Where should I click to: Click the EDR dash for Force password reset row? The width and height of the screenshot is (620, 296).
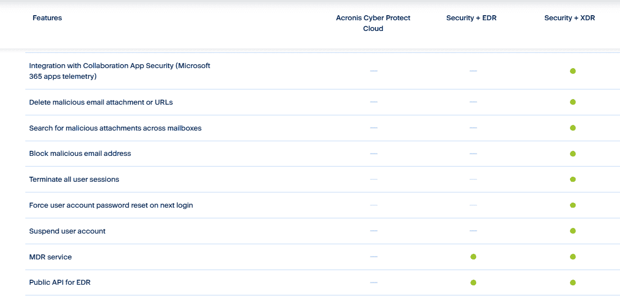point(473,205)
